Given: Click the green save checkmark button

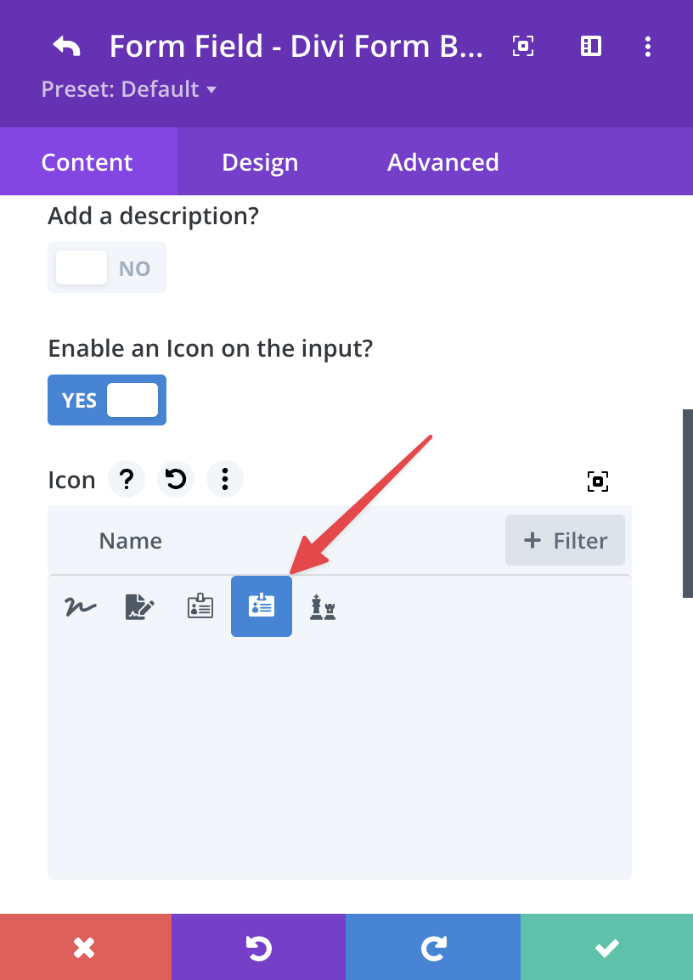Looking at the screenshot, I should [606, 947].
